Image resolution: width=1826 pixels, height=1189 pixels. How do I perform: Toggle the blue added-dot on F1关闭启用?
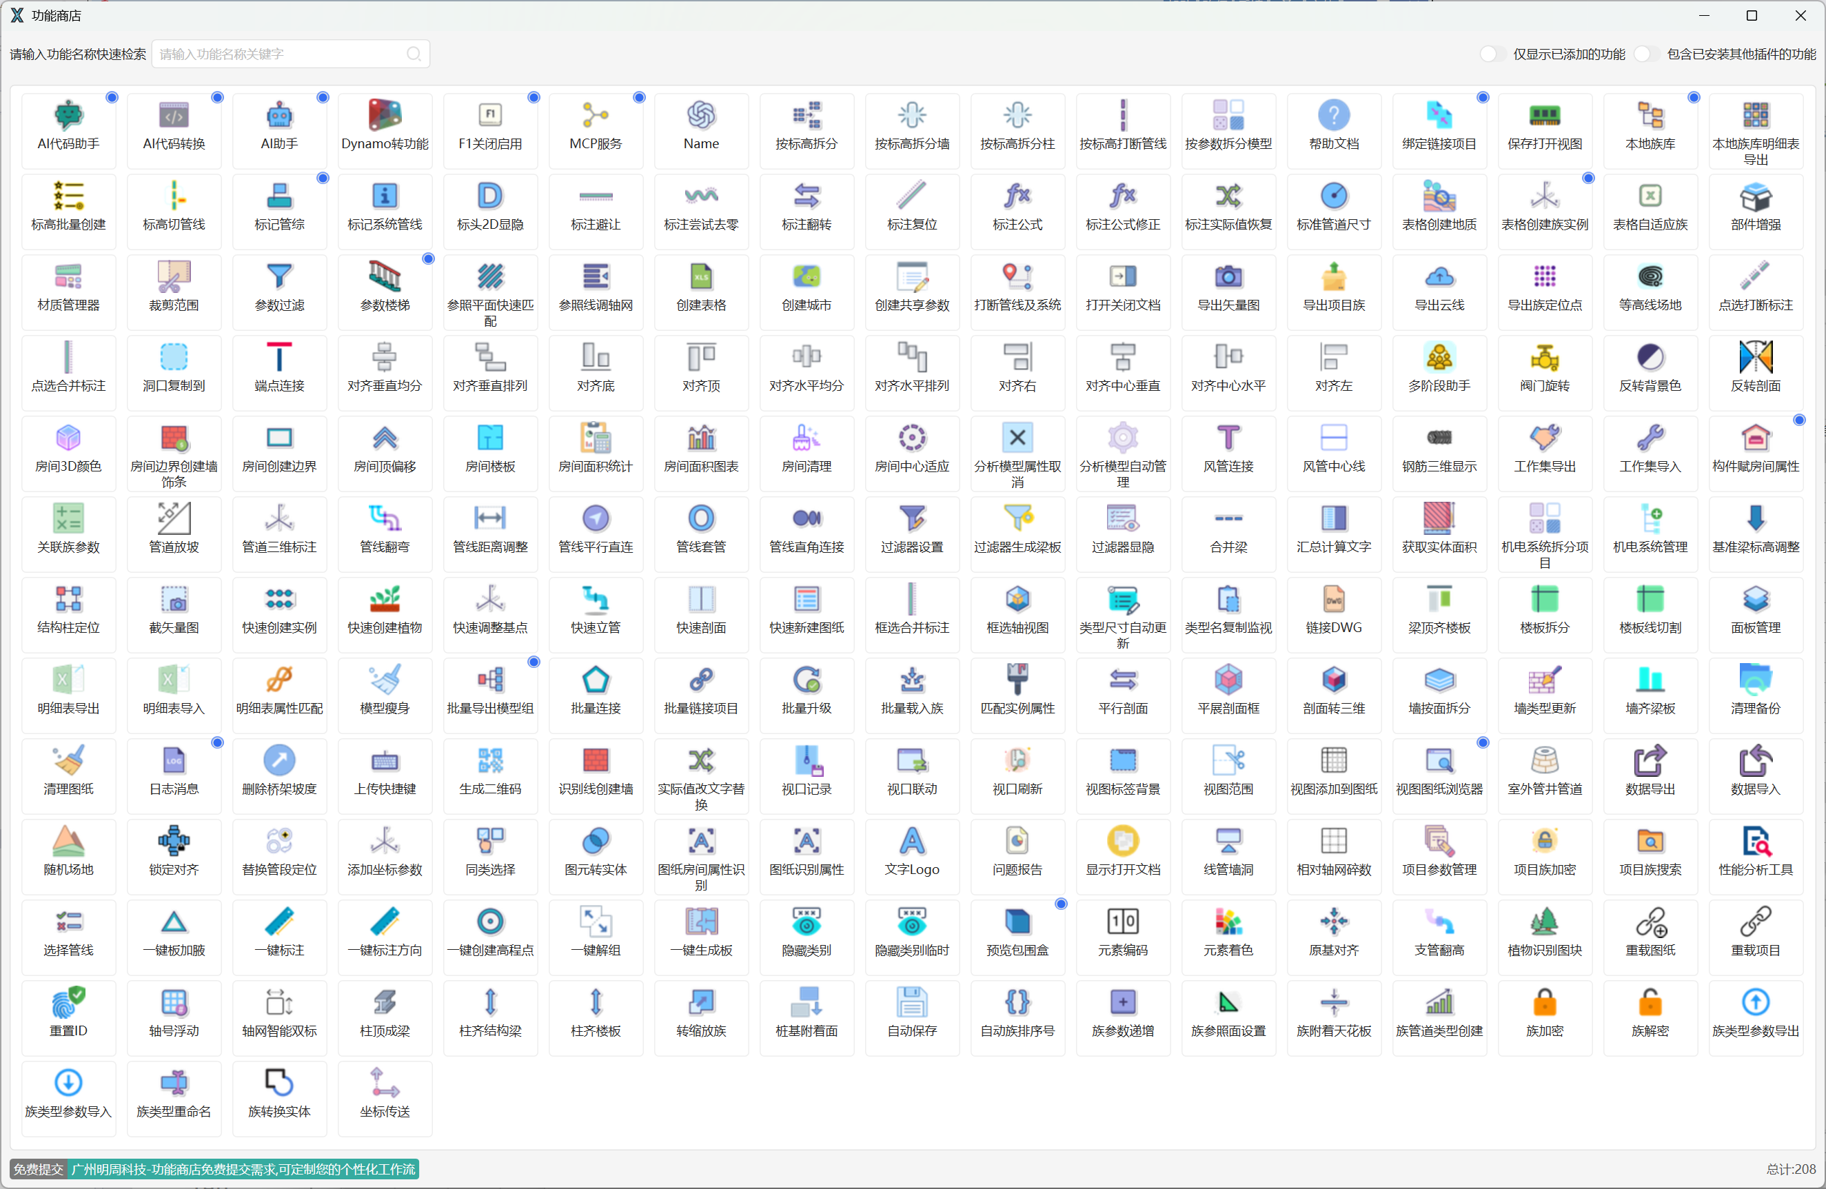pos(534,97)
